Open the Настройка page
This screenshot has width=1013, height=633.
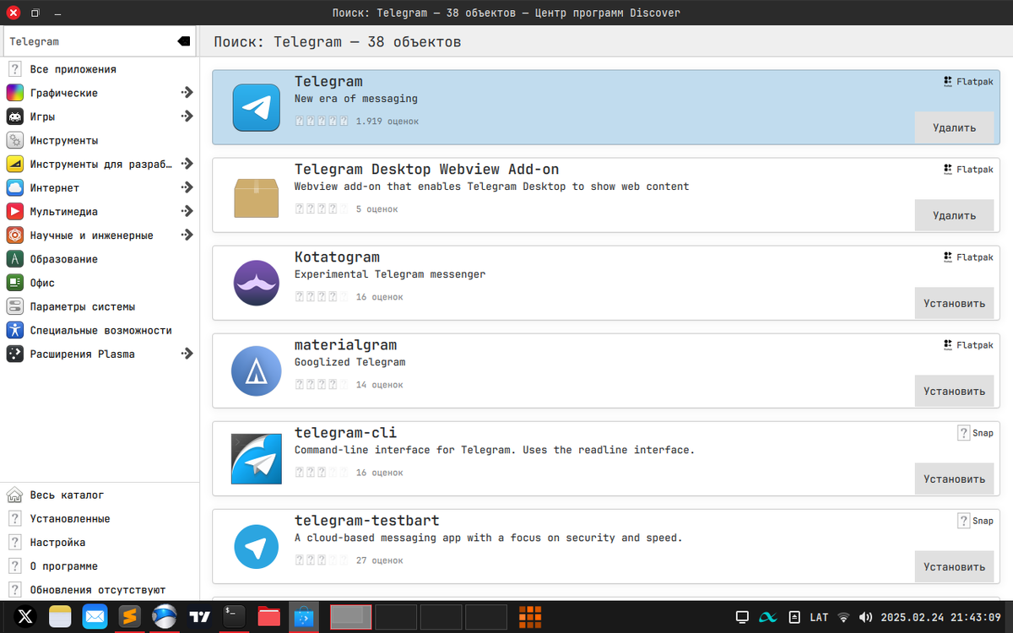tap(100, 542)
